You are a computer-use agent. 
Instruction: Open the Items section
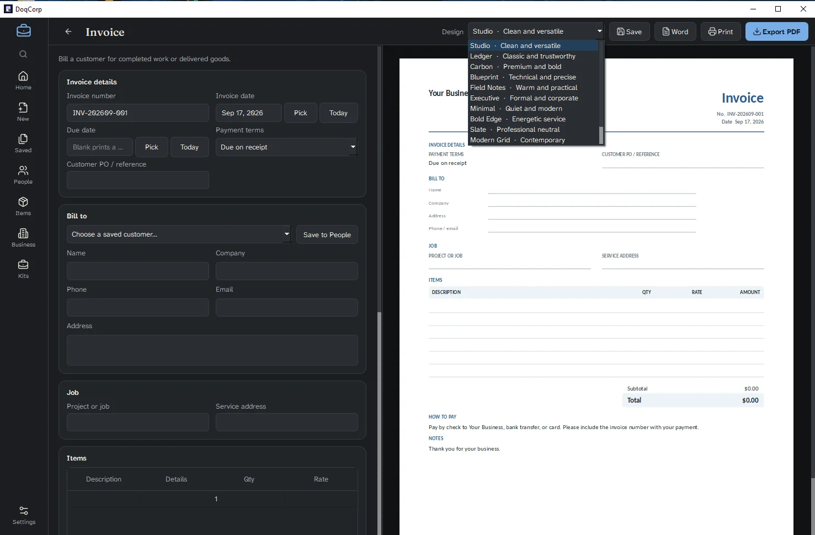23,206
